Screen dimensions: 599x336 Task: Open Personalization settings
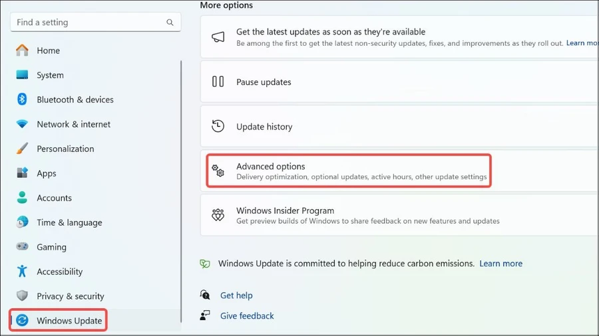point(65,149)
